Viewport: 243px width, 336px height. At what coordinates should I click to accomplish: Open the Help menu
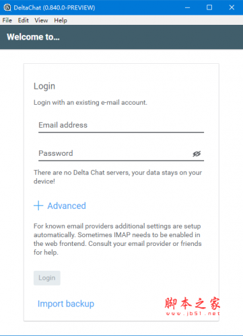tap(61, 20)
